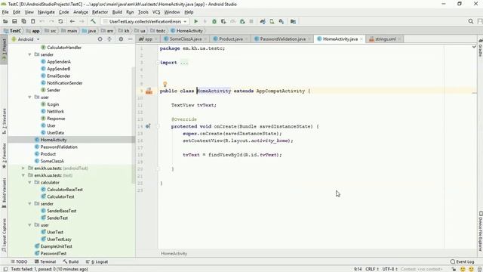The height and width of the screenshot is (272, 483).
Task: Collapse the user package above HomeActivity
Action: click(x=30, y=97)
